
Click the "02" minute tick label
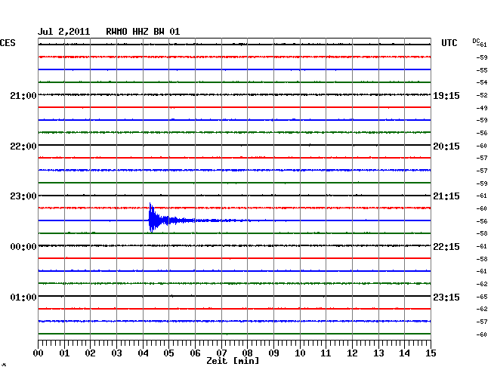90,353
